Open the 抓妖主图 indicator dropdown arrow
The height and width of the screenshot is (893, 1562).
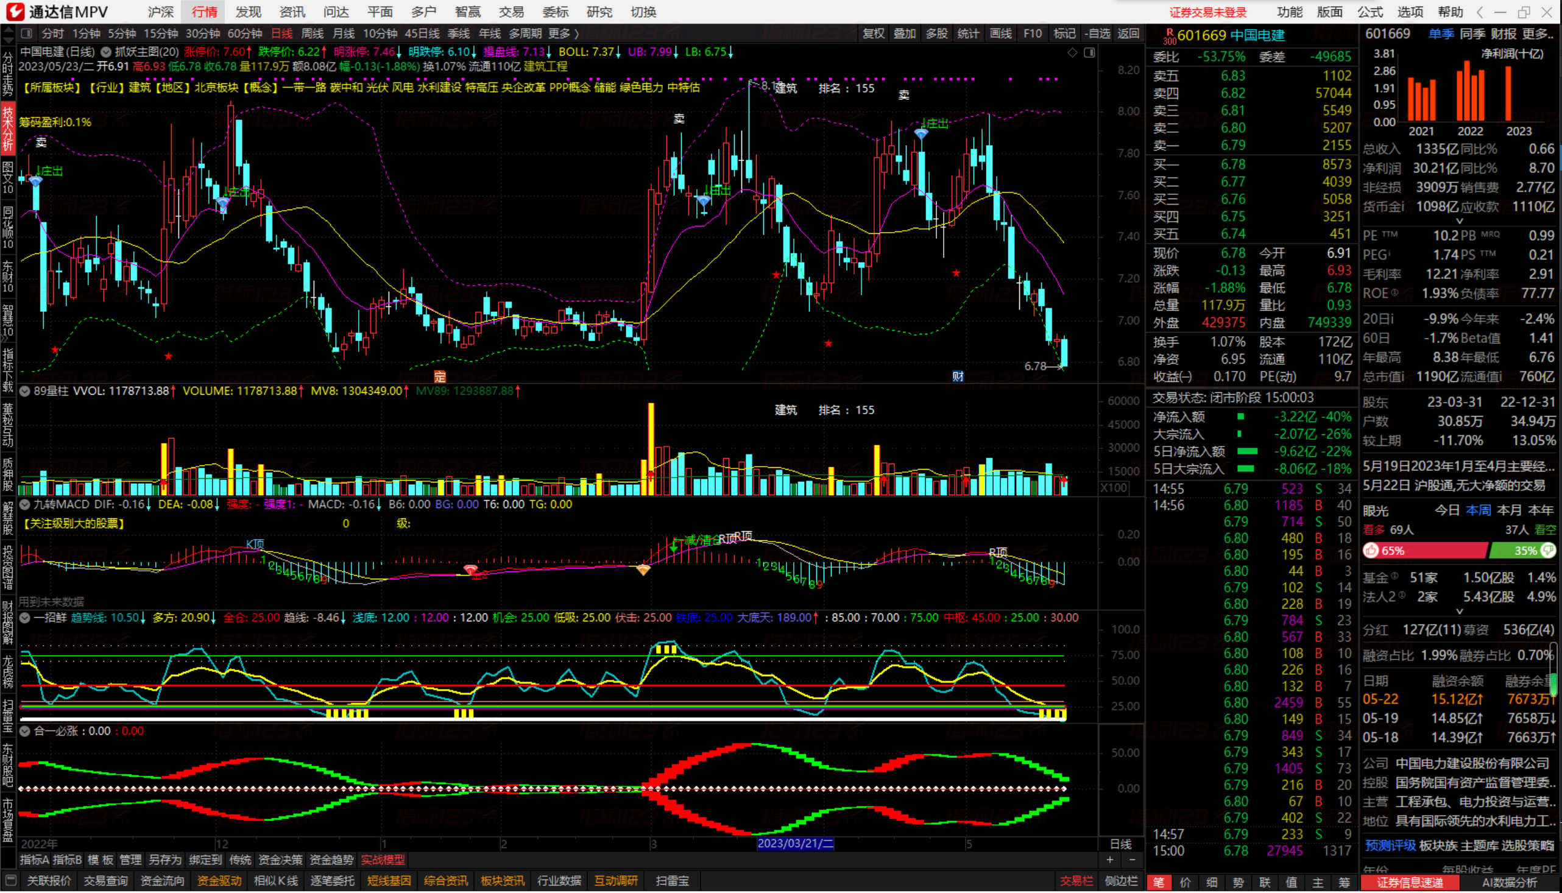click(106, 52)
